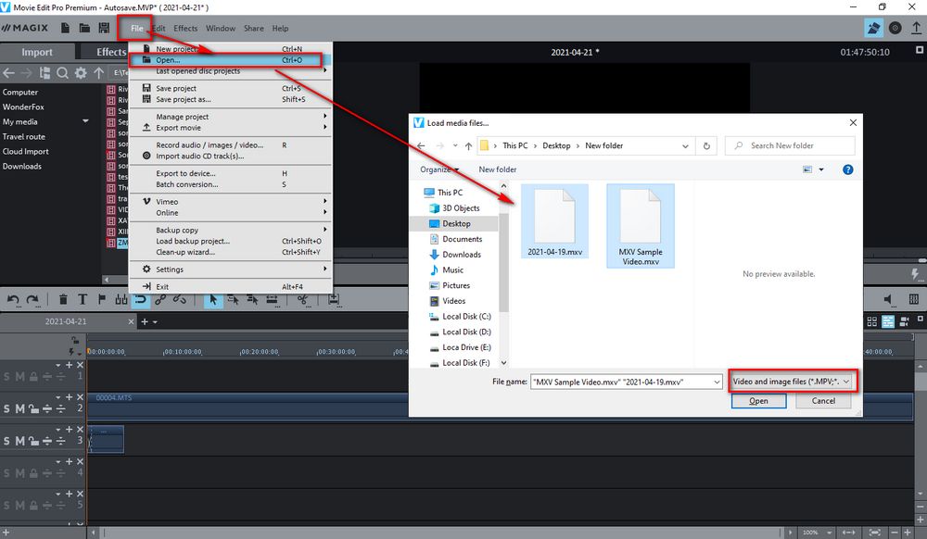Open the view options dropdown arrow in dialog
The image size is (927, 539).
coord(821,169)
